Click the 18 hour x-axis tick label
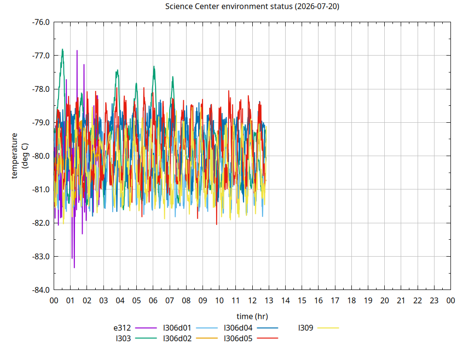The height and width of the screenshot is (348, 464). click(x=351, y=301)
